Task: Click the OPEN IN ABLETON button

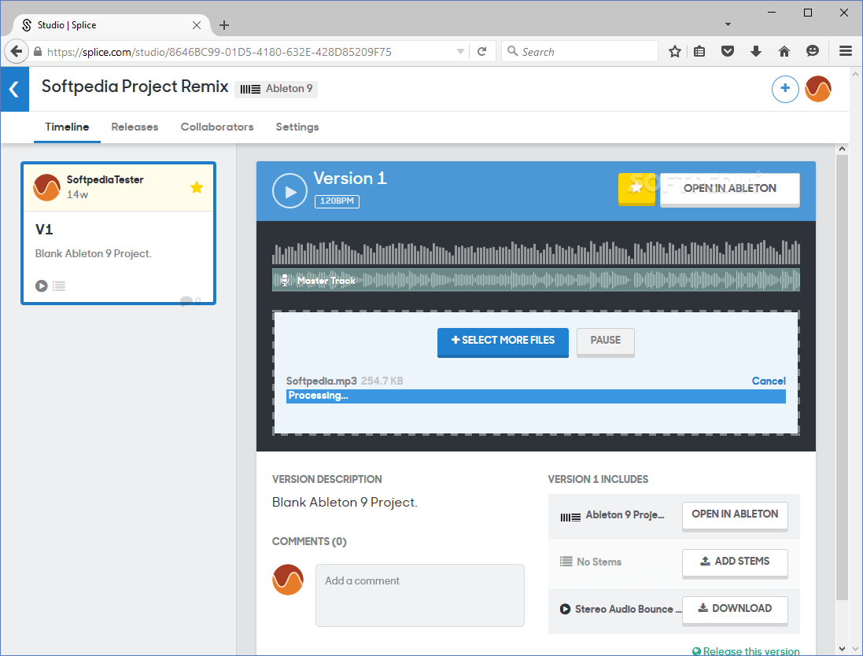Action: click(729, 189)
